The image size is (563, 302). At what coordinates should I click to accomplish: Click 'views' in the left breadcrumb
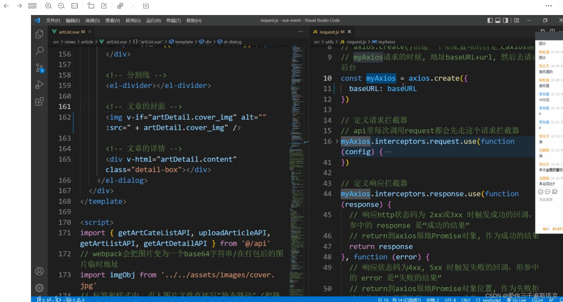pos(70,42)
